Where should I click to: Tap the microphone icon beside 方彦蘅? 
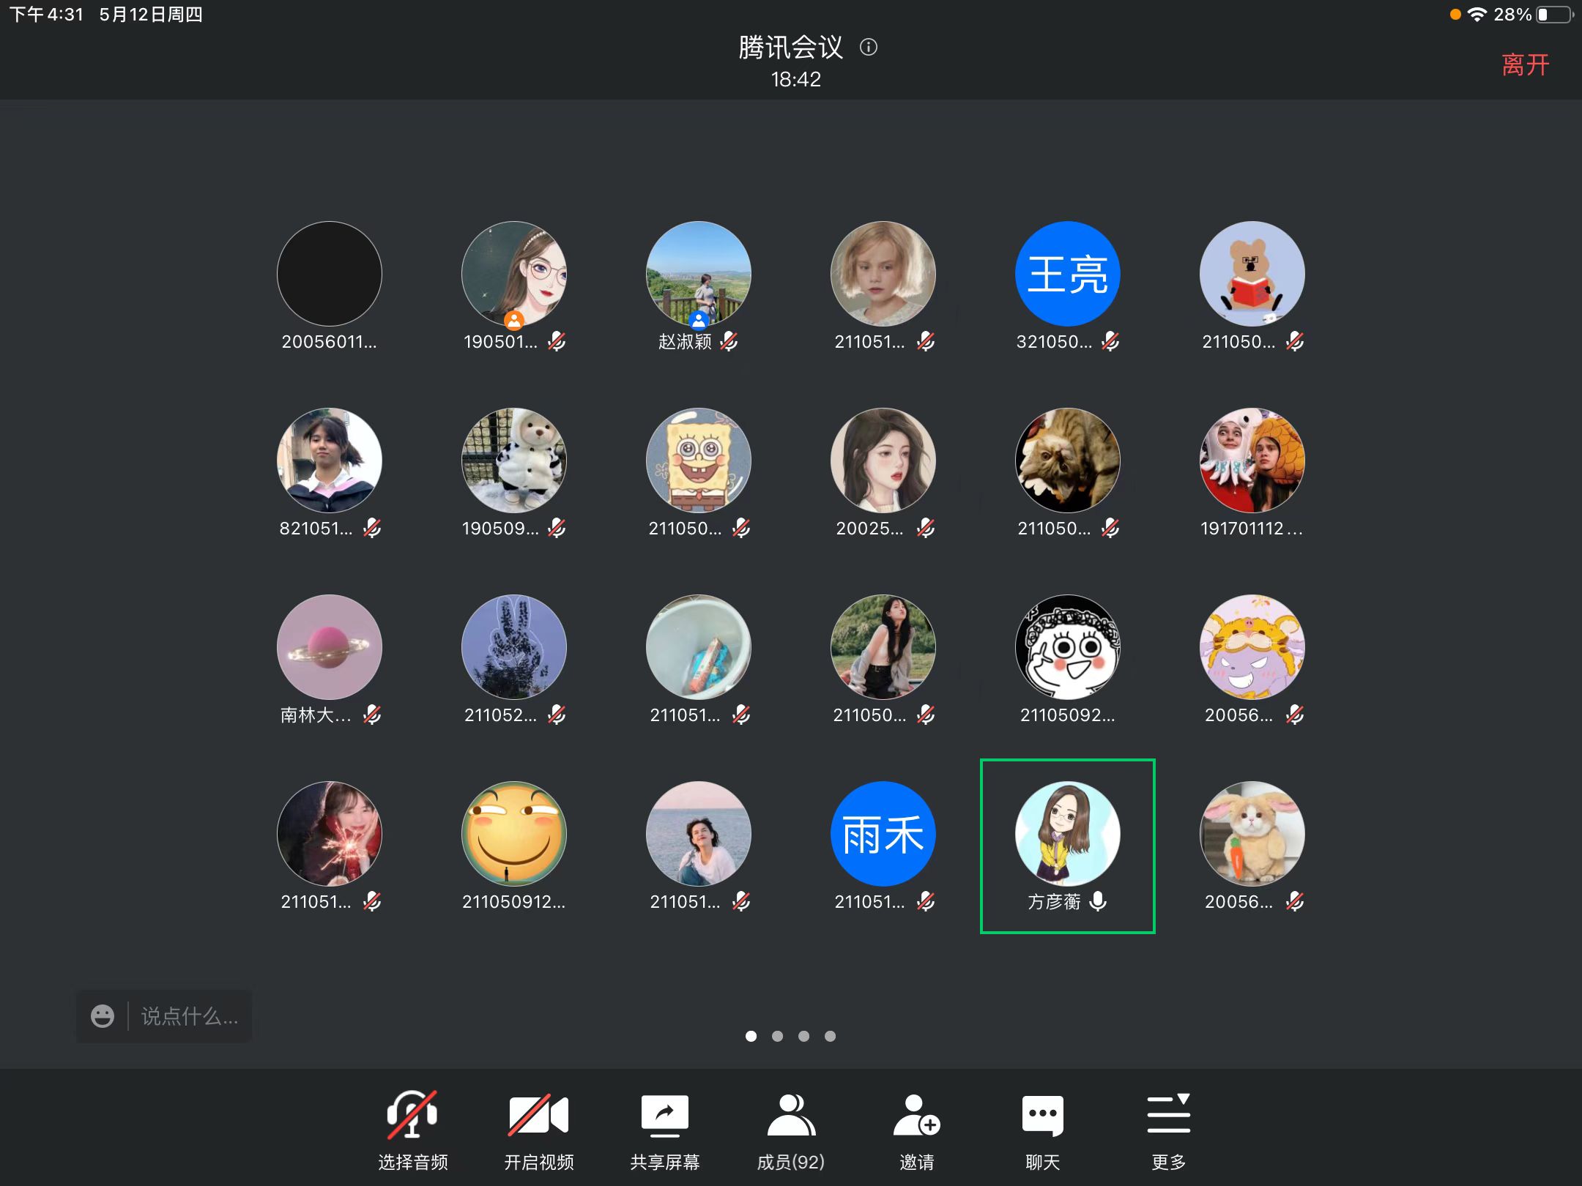(x=1097, y=901)
